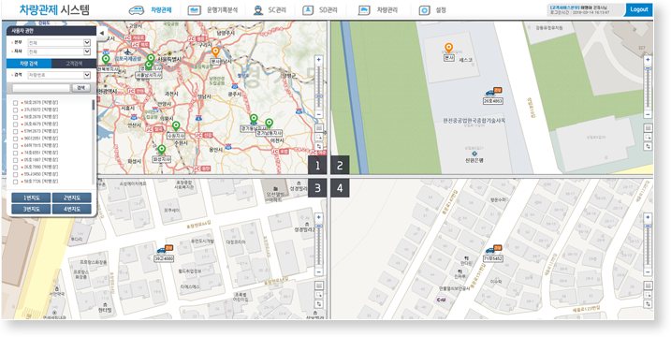Check the 64허7915 vehicle checkbox
The image size is (671, 337).
coord(16,146)
